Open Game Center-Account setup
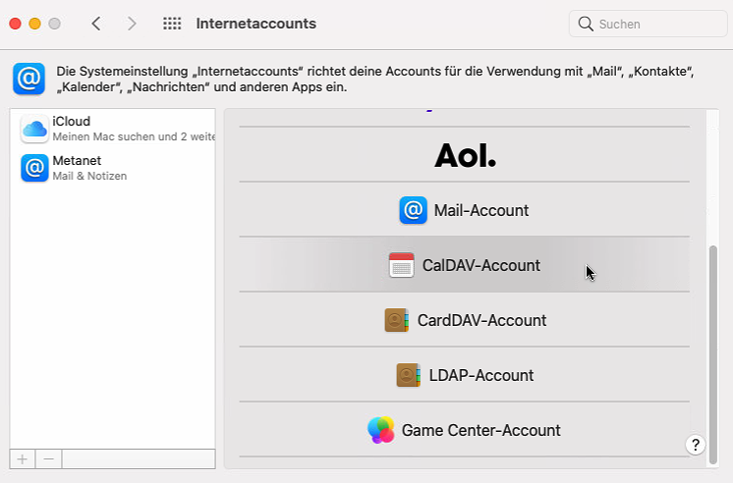 [x=480, y=430]
